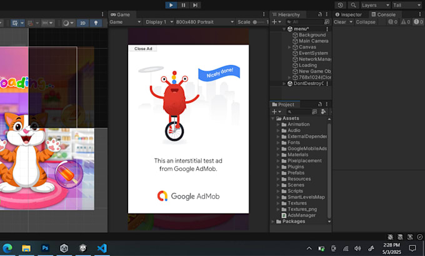Open Photoshop from the taskbar

tap(45, 248)
